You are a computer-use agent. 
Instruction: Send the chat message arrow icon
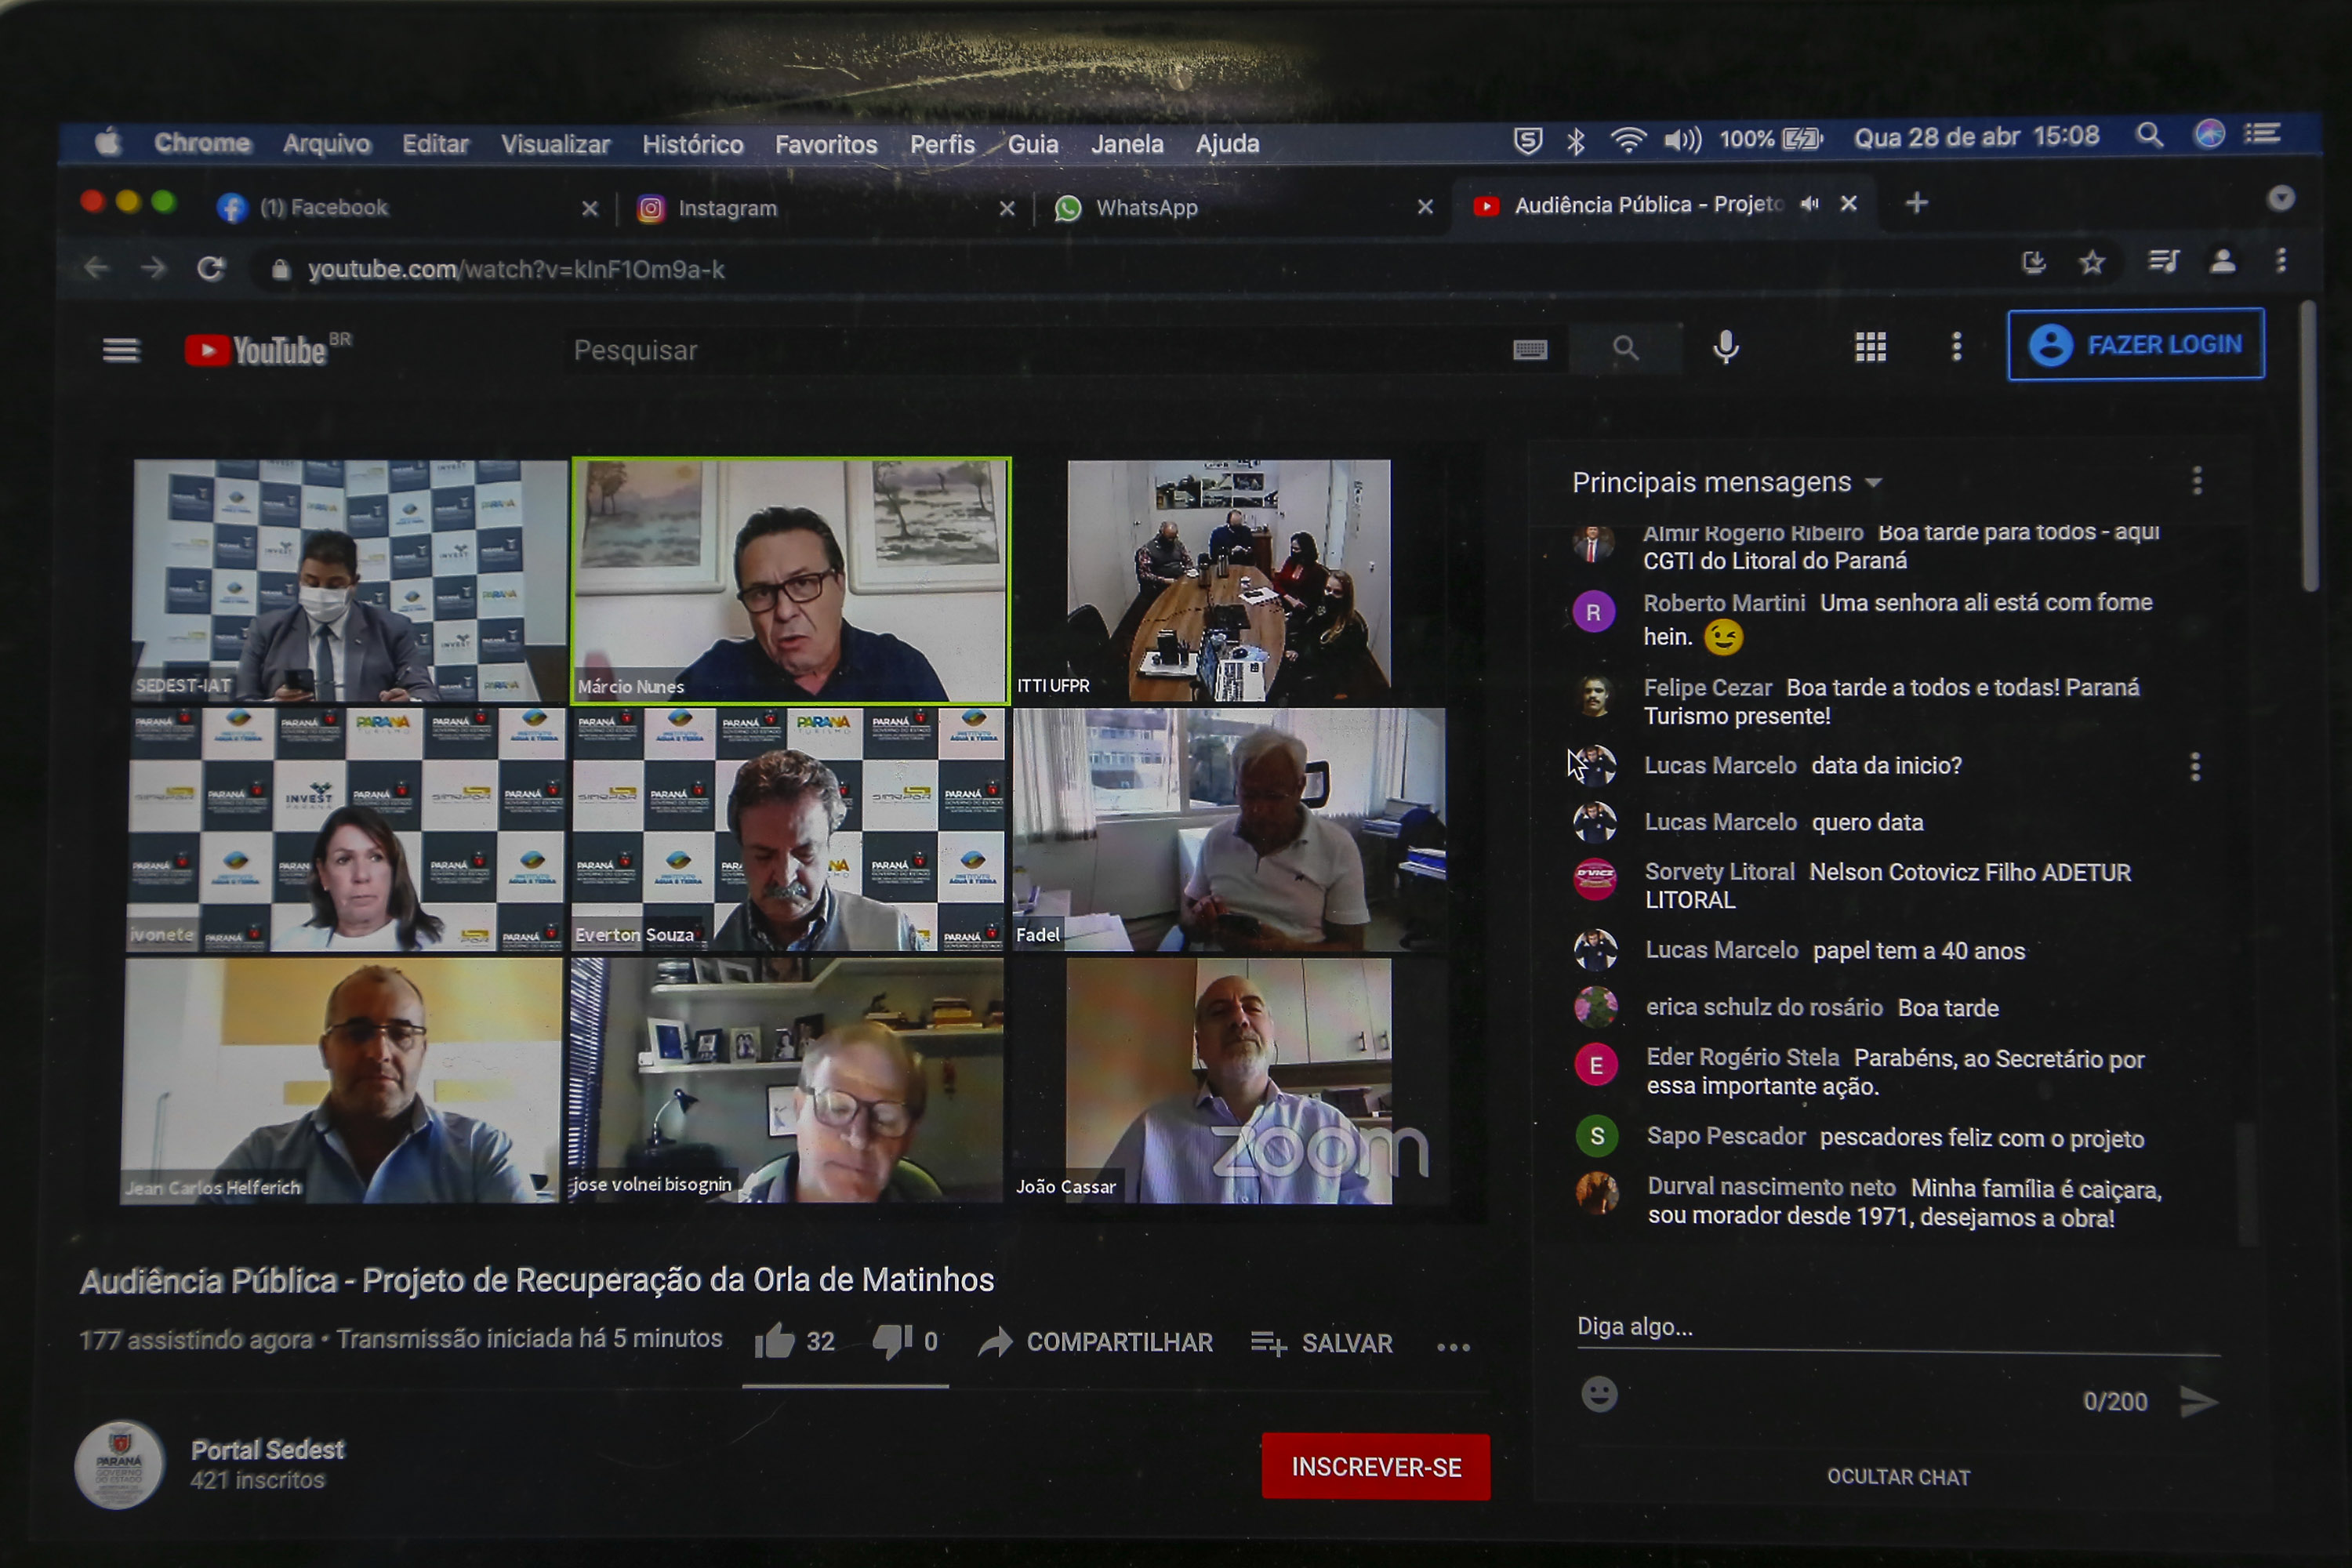point(2198,1401)
